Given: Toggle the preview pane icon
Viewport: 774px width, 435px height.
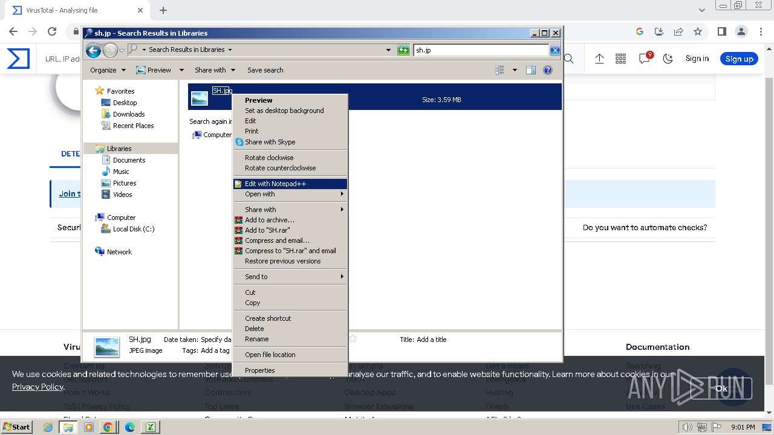Looking at the screenshot, I should tap(531, 70).
